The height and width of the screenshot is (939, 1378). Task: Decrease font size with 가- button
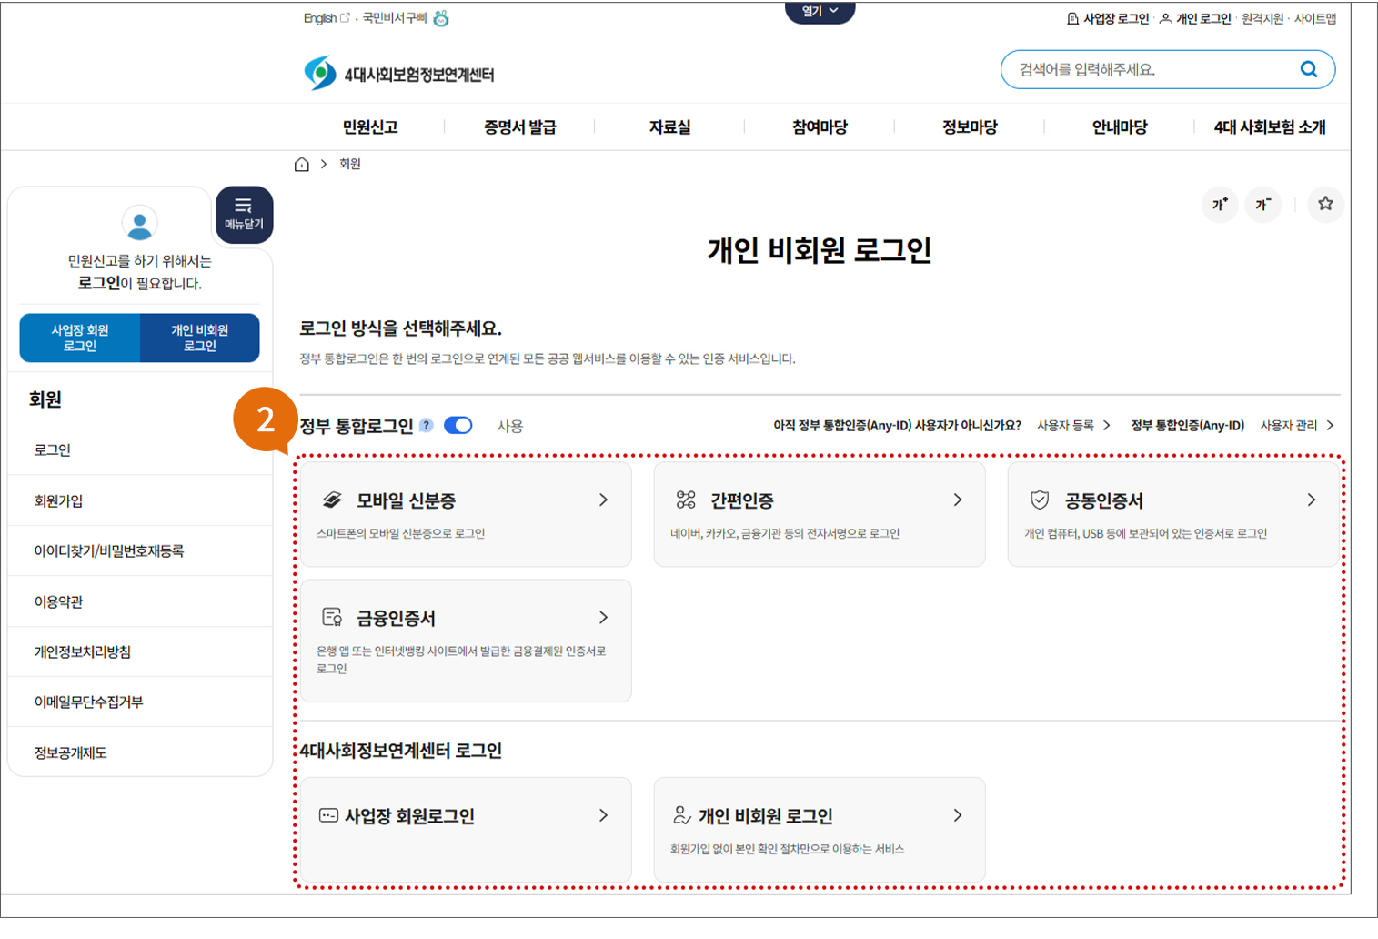1263,204
